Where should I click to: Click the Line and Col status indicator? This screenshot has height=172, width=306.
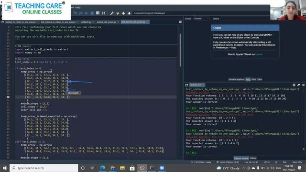(x=251, y=162)
